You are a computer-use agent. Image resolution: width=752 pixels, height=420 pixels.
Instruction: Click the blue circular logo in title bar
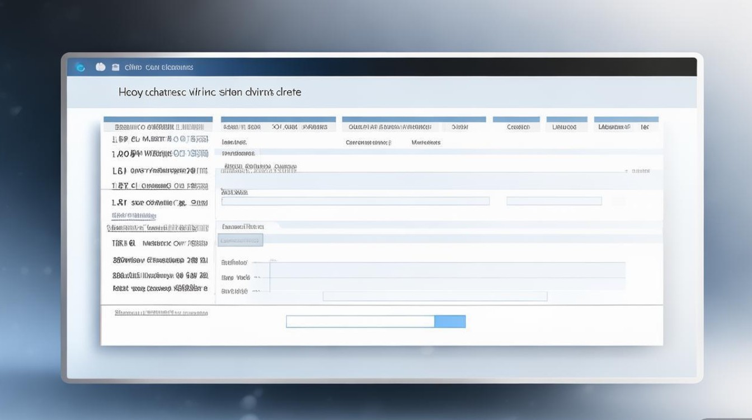pyautogui.click(x=81, y=67)
